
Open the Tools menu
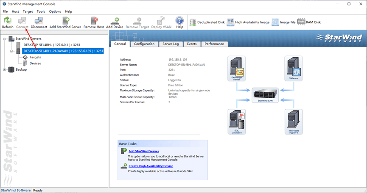41,11
